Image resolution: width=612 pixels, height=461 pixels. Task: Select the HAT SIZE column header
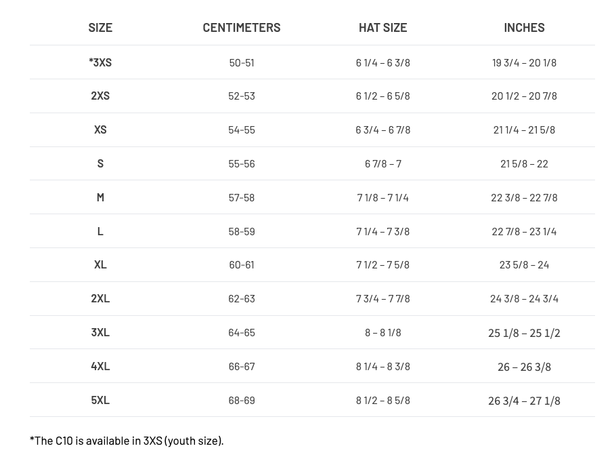tap(383, 28)
